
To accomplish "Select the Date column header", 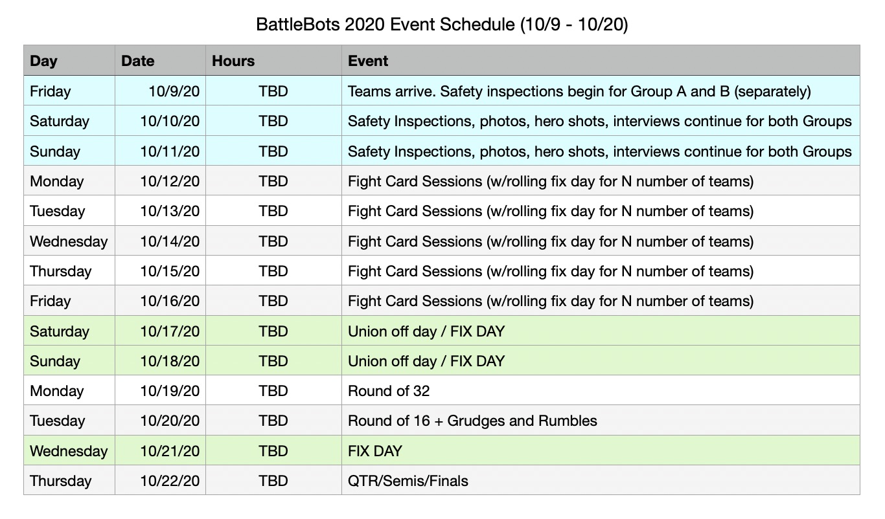I will click(x=160, y=61).
